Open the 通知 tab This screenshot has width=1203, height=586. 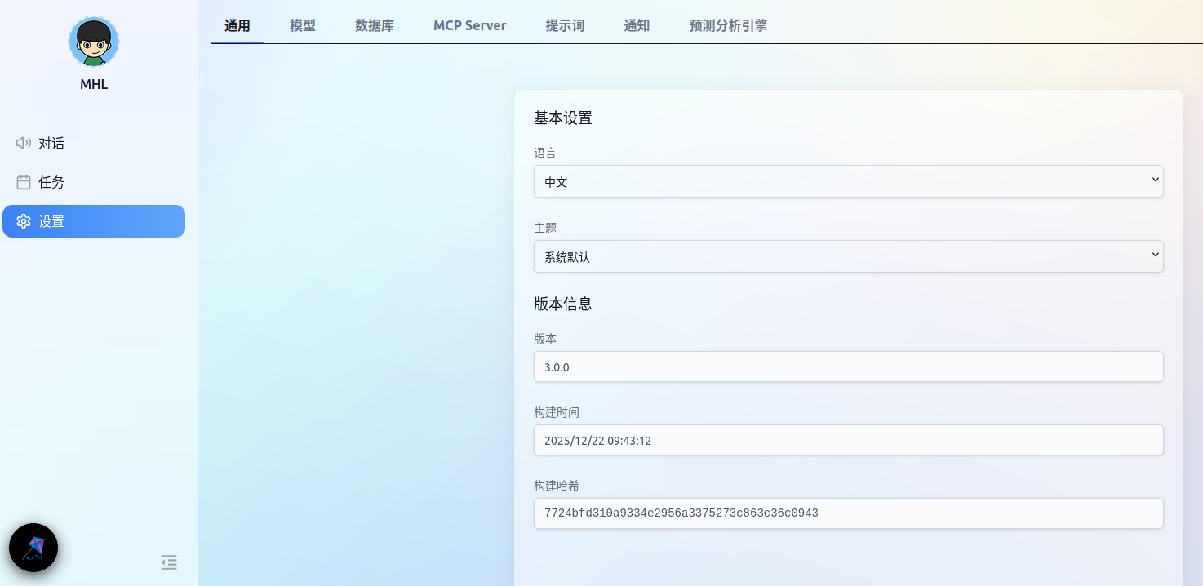(x=637, y=25)
